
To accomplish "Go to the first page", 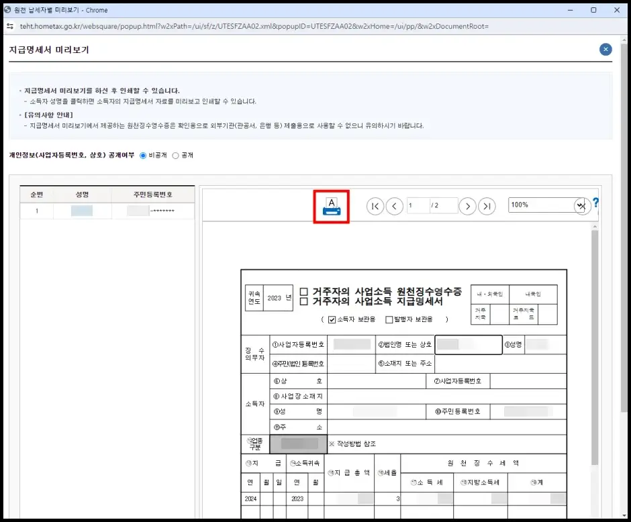I will (x=375, y=206).
